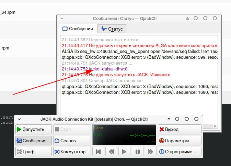Switch to the Статус tab
The height and width of the screenshot is (166, 231).
(112, 29)
